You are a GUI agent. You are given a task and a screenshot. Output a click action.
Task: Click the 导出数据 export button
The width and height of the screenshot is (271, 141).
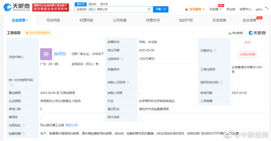pos(235,33)
